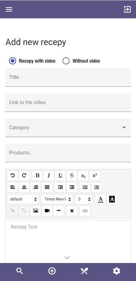Clear text formatting with the X button
The image size is (136, 281).
coord(72,211)
